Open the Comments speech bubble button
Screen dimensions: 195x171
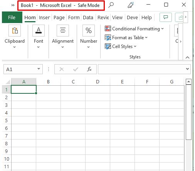[x=166, y=17]
